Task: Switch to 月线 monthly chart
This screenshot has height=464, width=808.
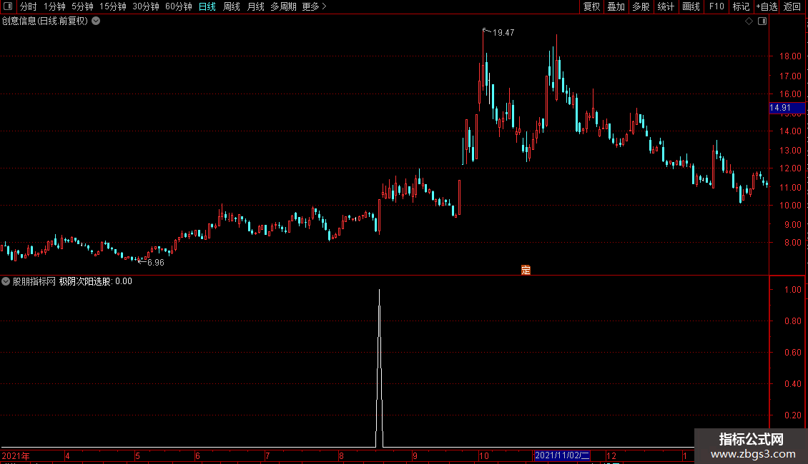Action: pyautogui.click(x=255, y=6)
